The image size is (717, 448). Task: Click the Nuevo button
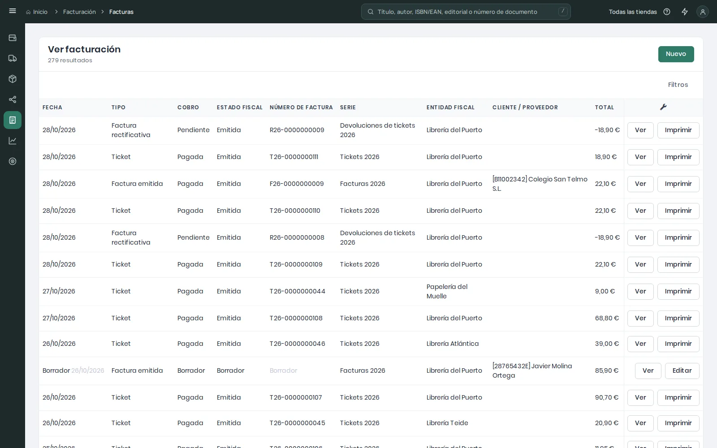point(676,54)
